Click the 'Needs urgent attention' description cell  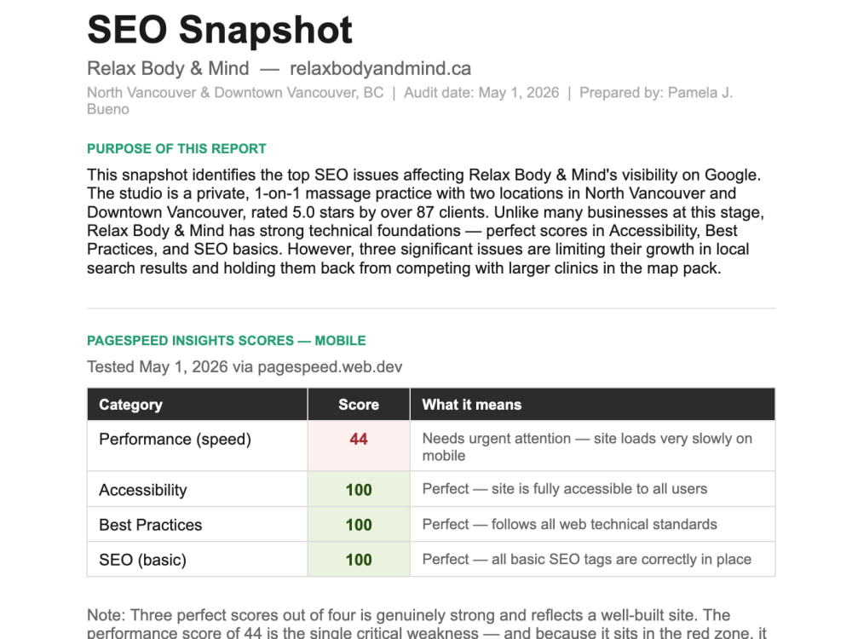tap(592, 446)
